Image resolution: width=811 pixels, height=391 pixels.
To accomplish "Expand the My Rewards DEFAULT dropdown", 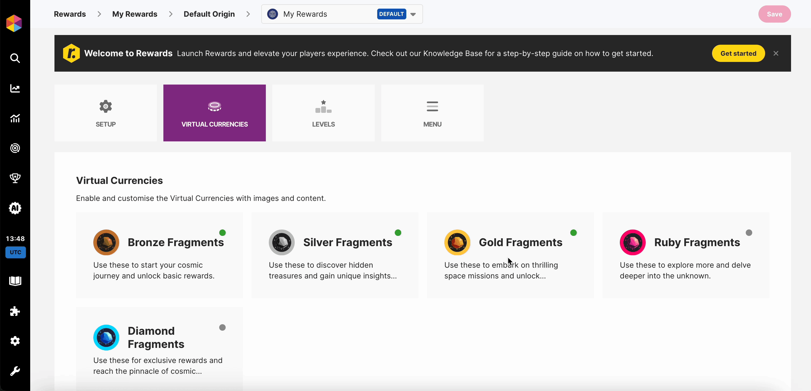I will (413, 15).
